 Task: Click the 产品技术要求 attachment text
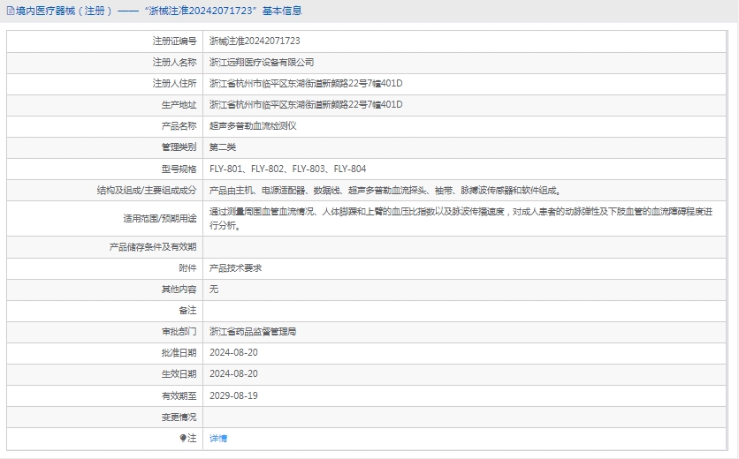point(235,268)
